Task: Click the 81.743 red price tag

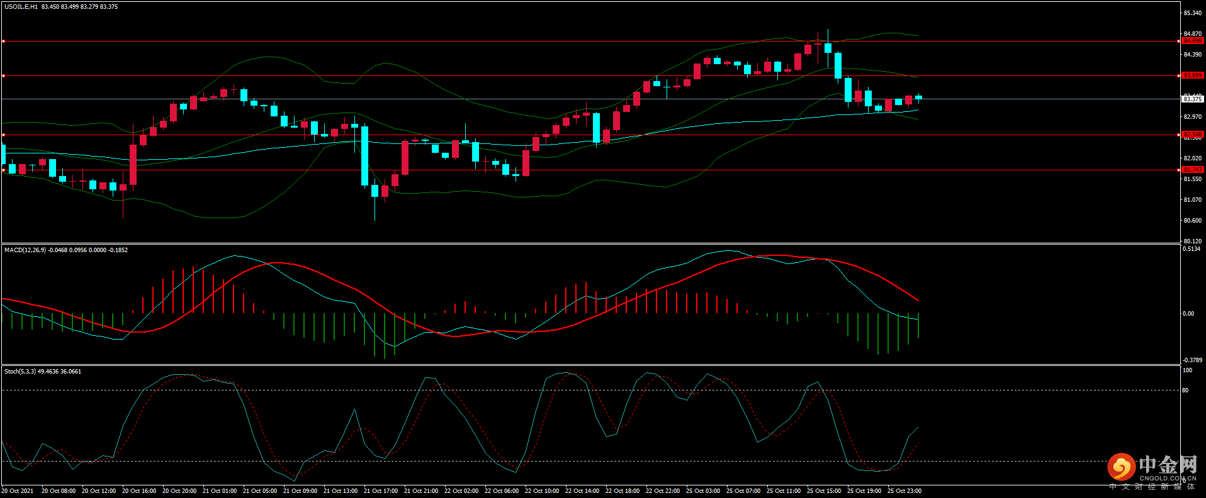Action: coord(1193,170)
